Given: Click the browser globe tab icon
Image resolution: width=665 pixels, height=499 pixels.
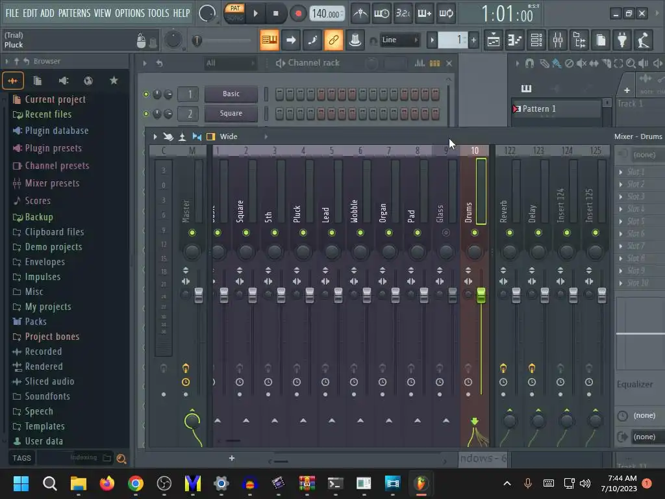Looking at the screenshot, I should [88, 81].
